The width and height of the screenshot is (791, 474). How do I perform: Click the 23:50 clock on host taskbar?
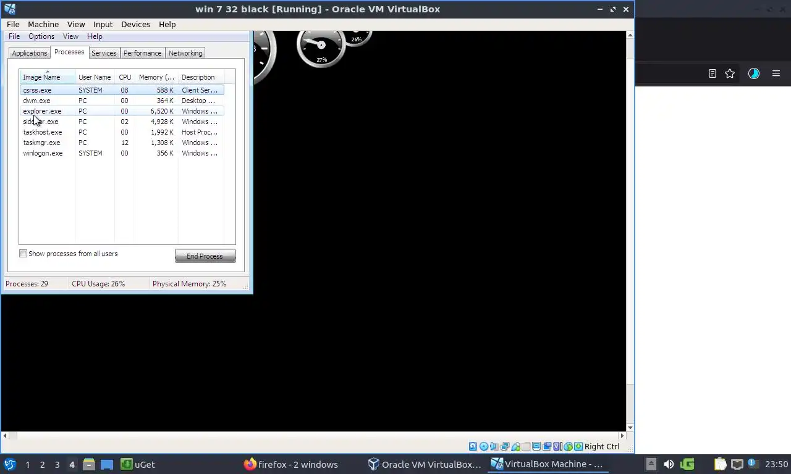click(776, 464)
